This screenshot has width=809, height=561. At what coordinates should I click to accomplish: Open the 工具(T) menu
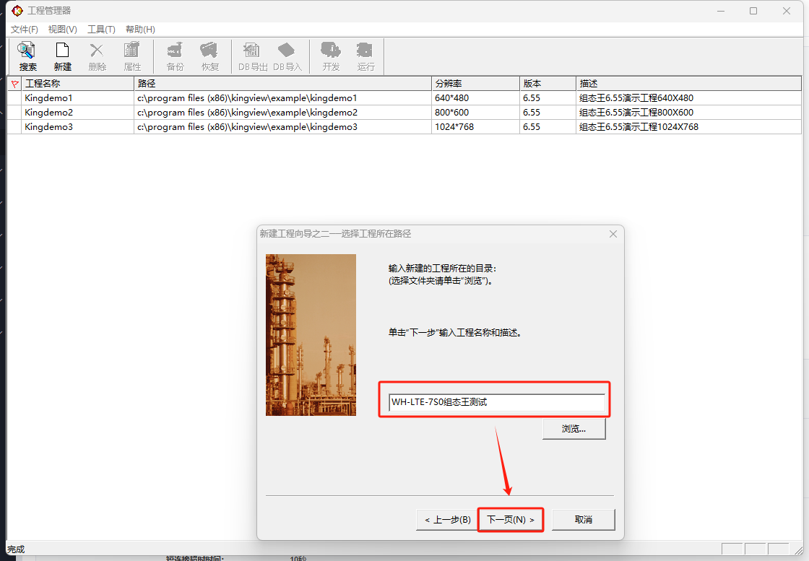click(101, 30)
